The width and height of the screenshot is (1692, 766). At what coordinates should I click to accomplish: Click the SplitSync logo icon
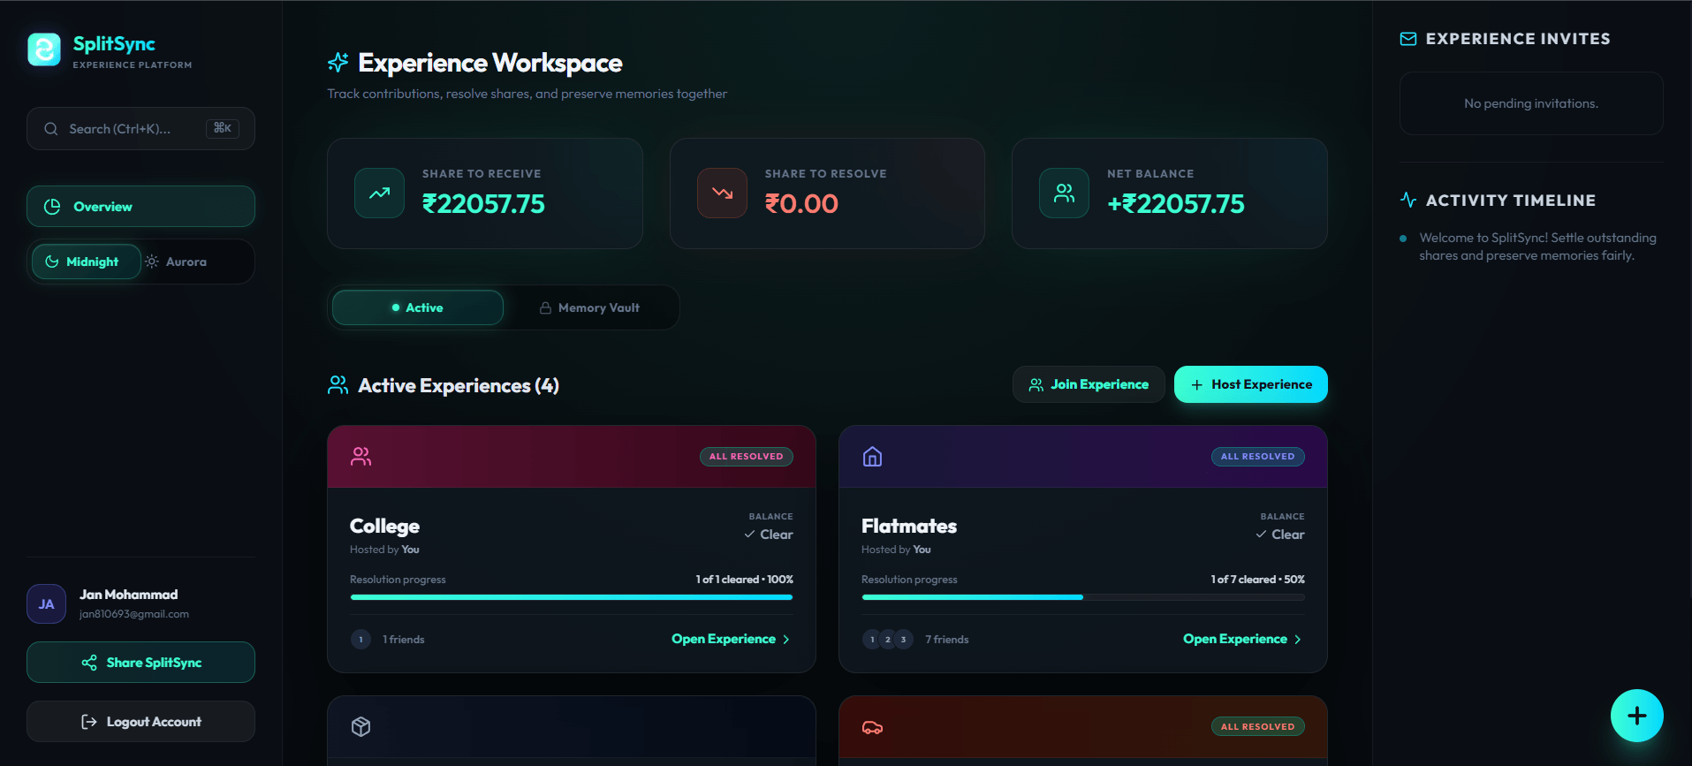click(44, 49)
